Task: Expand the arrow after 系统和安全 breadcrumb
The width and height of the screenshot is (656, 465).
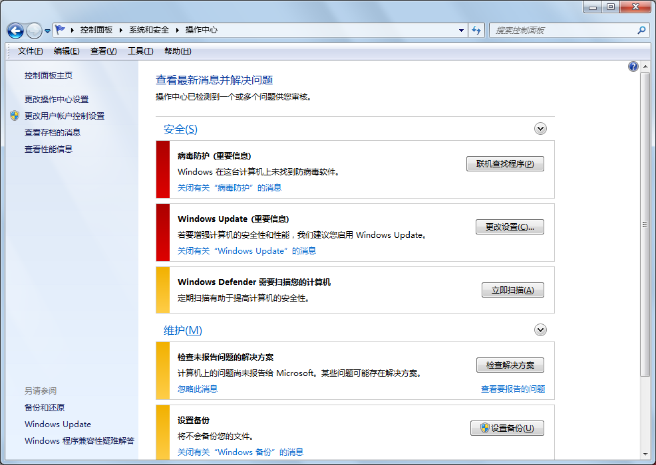Action: point(177,30)
